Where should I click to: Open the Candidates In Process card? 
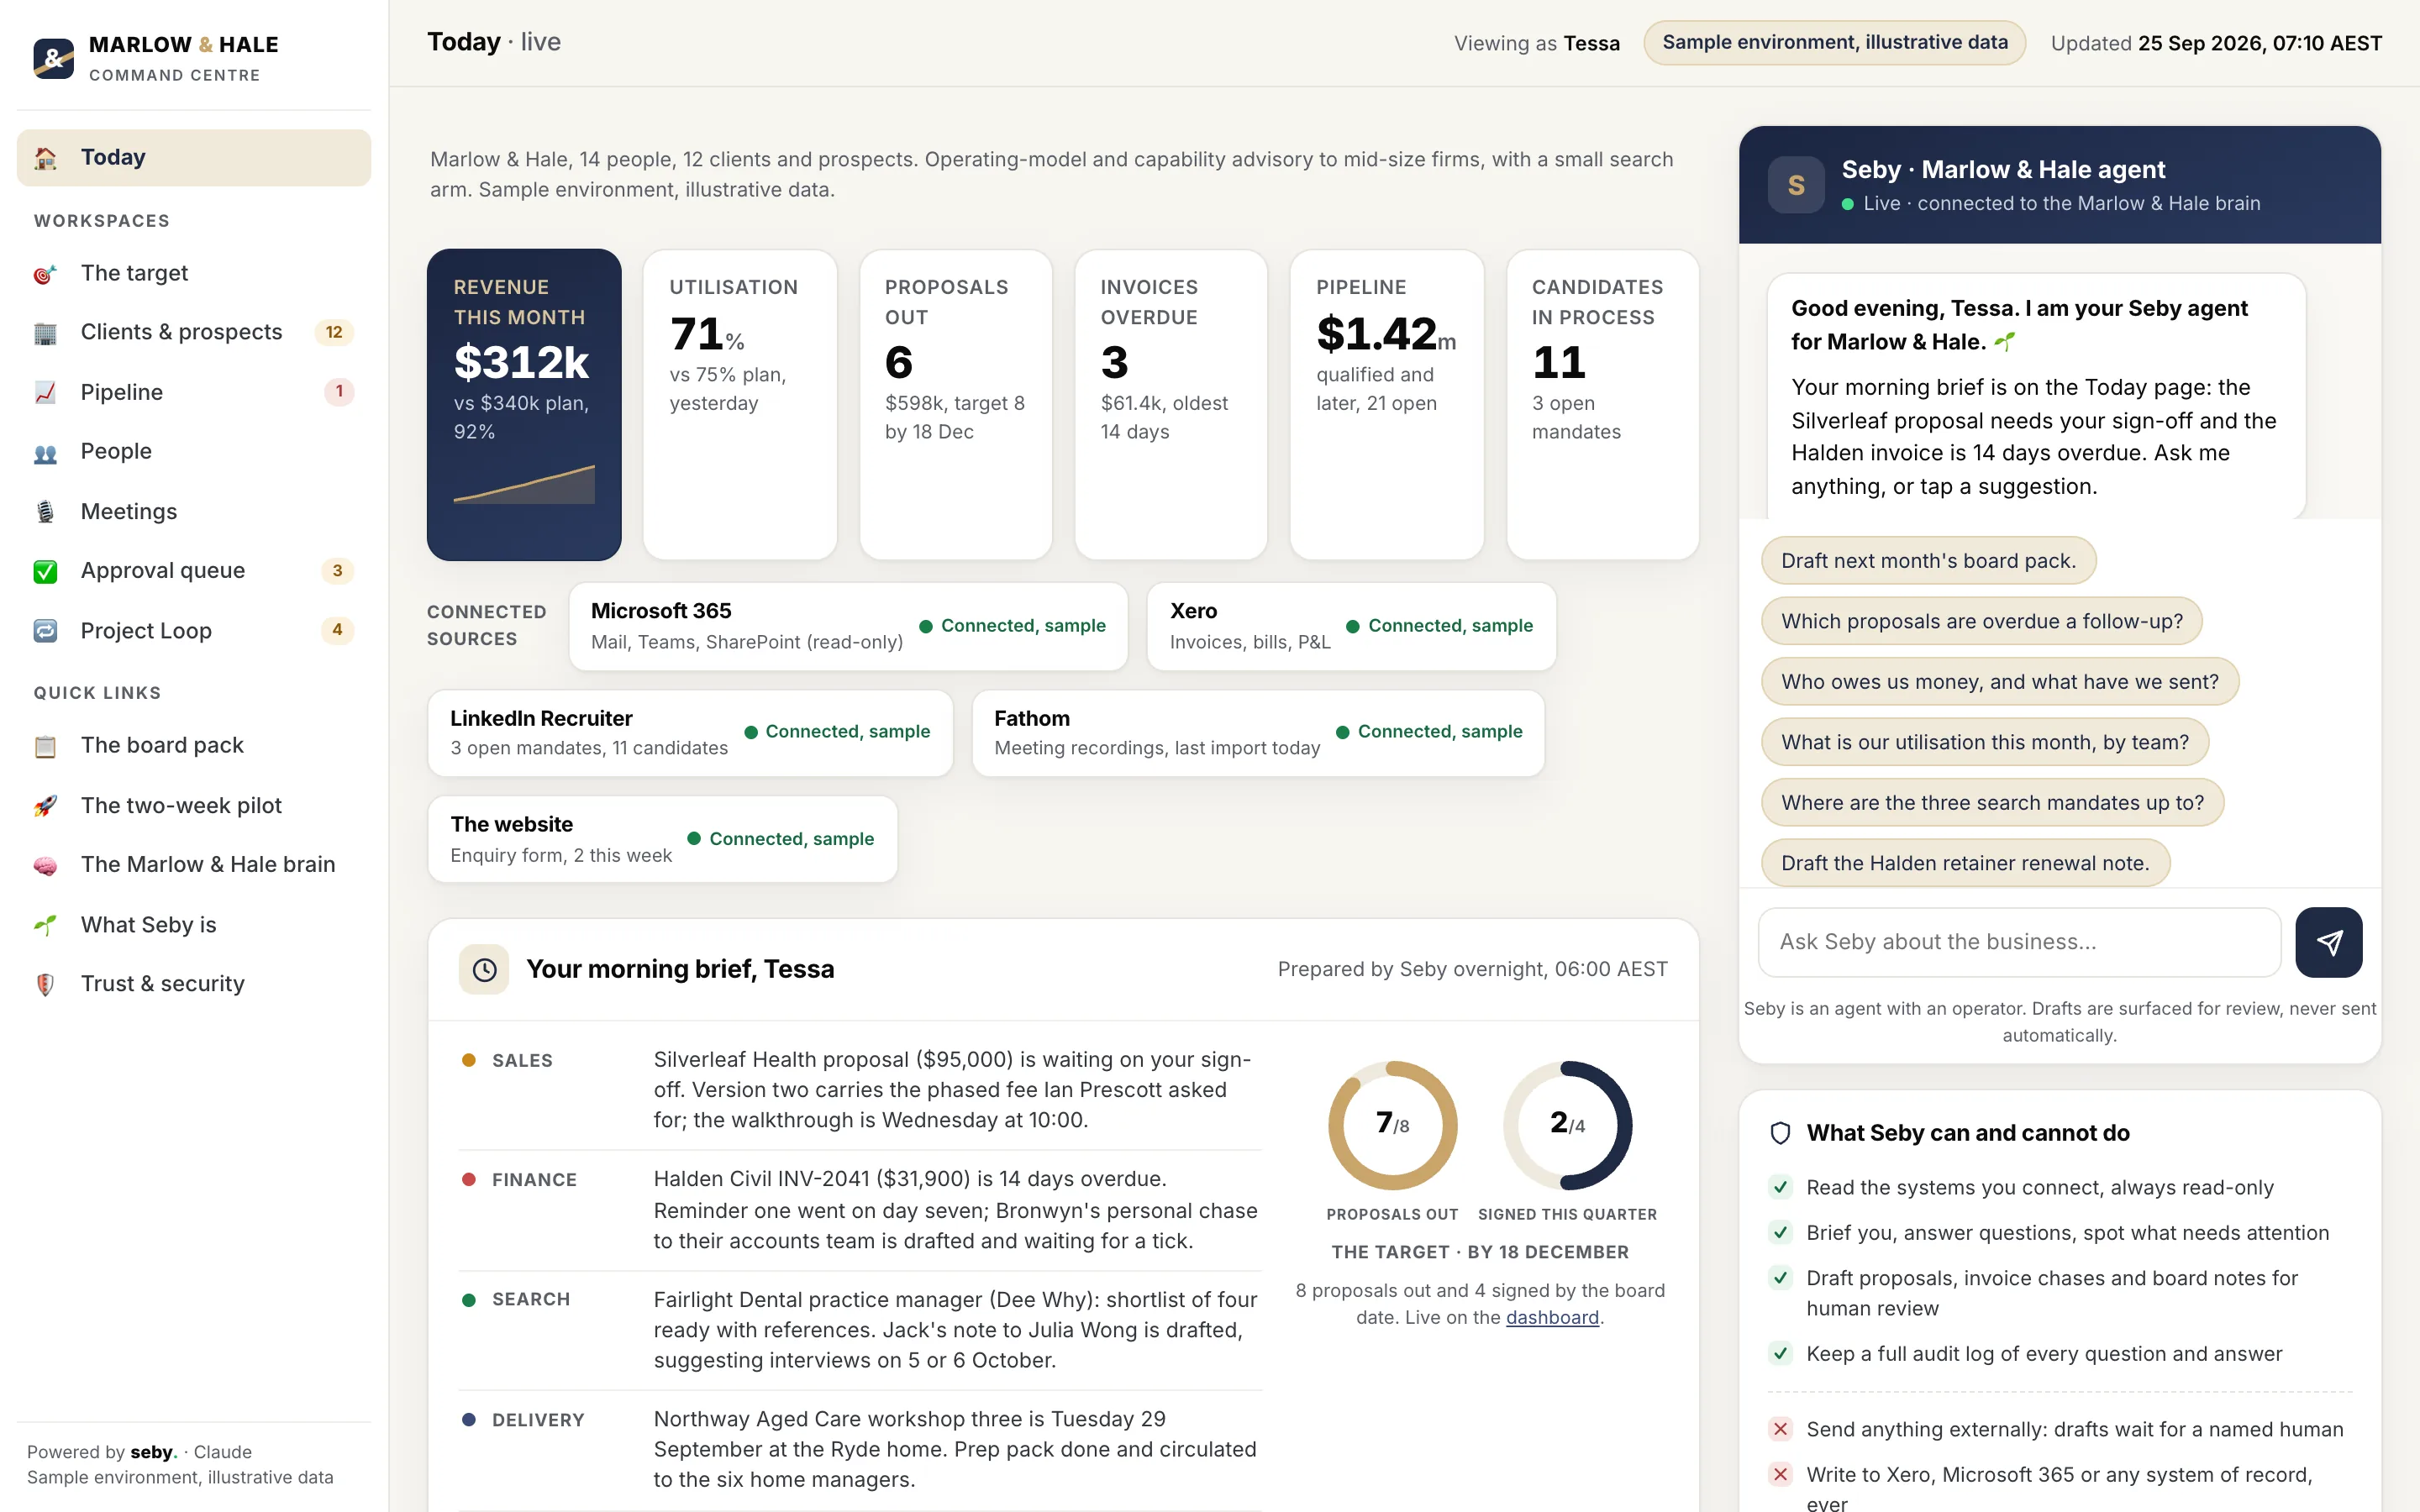pyautogui.click(x=1602, y=404)
